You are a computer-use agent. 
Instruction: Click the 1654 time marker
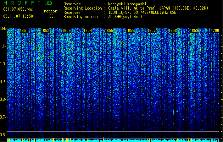[x=88, y=31]
